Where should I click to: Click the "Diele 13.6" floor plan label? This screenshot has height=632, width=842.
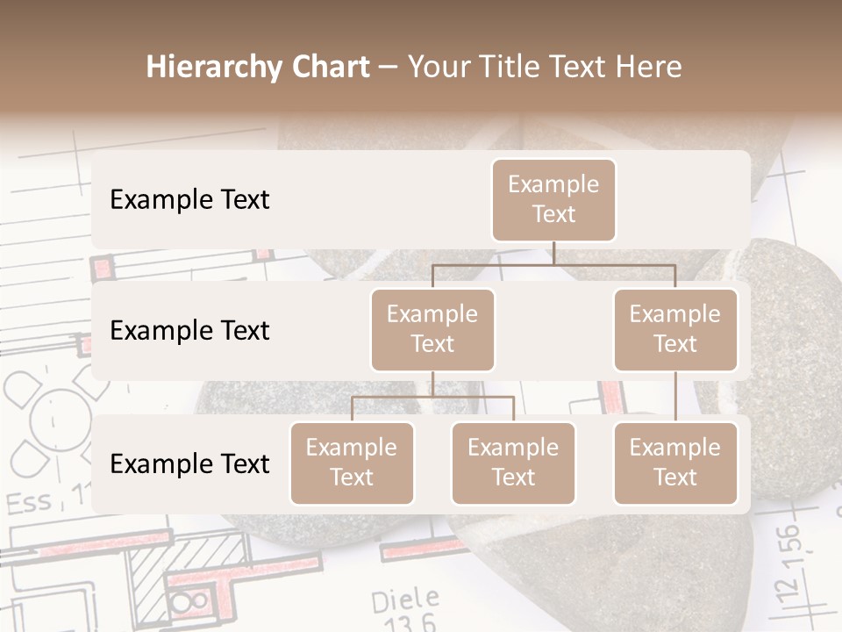pyautogui.click(x=405, y=609)
